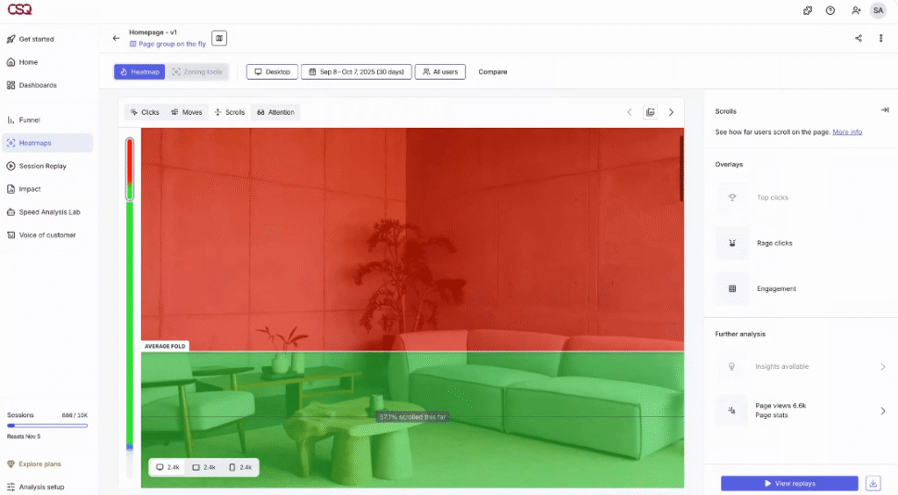Switch to the Attention heatmap tab
898x495 pixels.
pyautogui.click(x=275, y=112)
